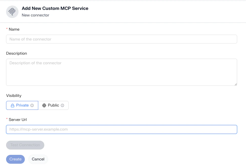Focus the Server Url input field
The height and width of the screenshot is (167, 246).
pos(121,129)
